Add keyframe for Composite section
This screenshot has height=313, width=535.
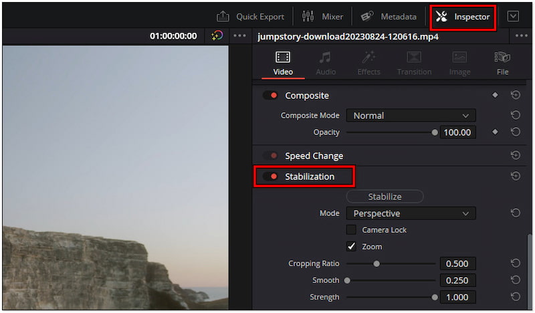pyautogui.click(x=495, y=96)
